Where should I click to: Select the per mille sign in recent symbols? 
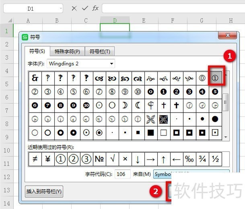click(x=189, y=159)
